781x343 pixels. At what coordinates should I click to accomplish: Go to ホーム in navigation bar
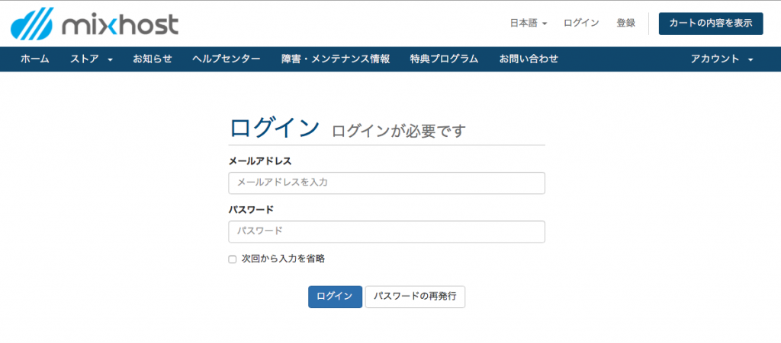pos(35,59)
